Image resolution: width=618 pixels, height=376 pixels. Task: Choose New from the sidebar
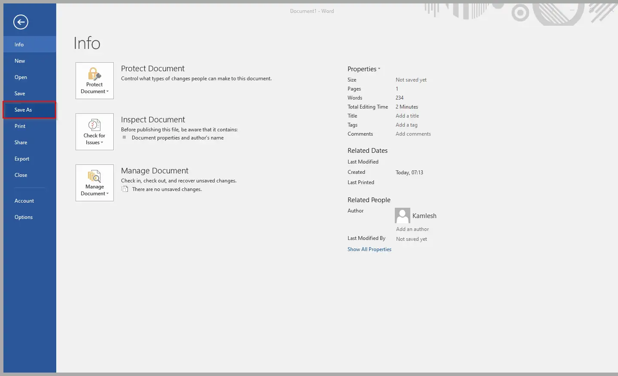tap(30, 61)
